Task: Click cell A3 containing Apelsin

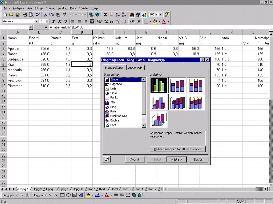Action: [17, 49]
